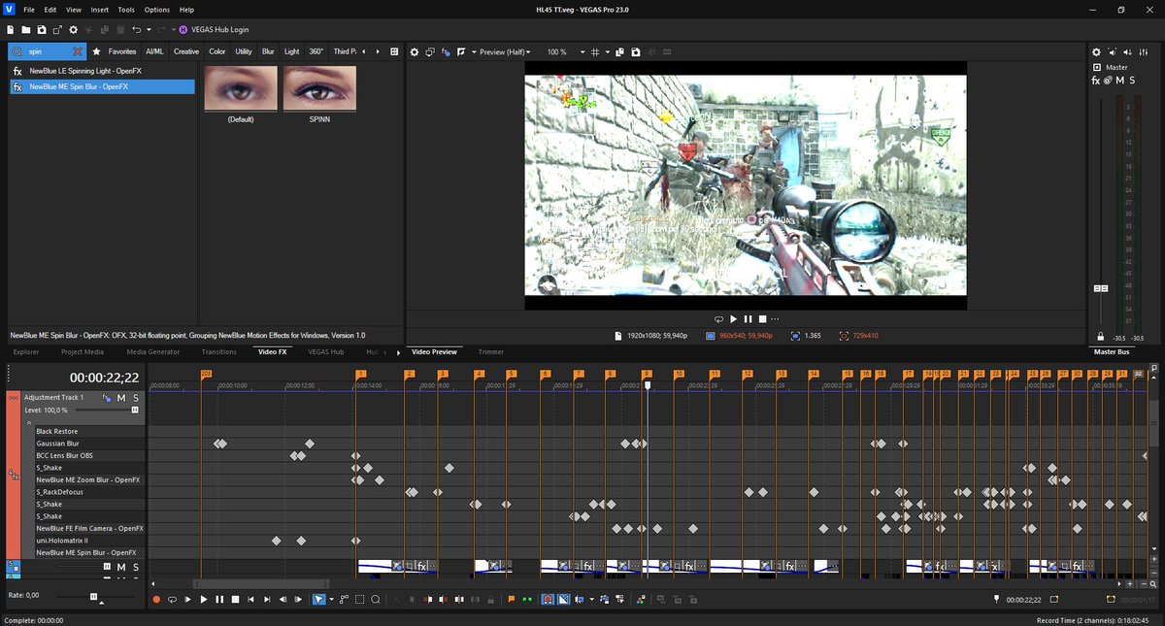Select the Creative FX category
The height and width of the screenshot is (626, 1165).
coord(186,51)
